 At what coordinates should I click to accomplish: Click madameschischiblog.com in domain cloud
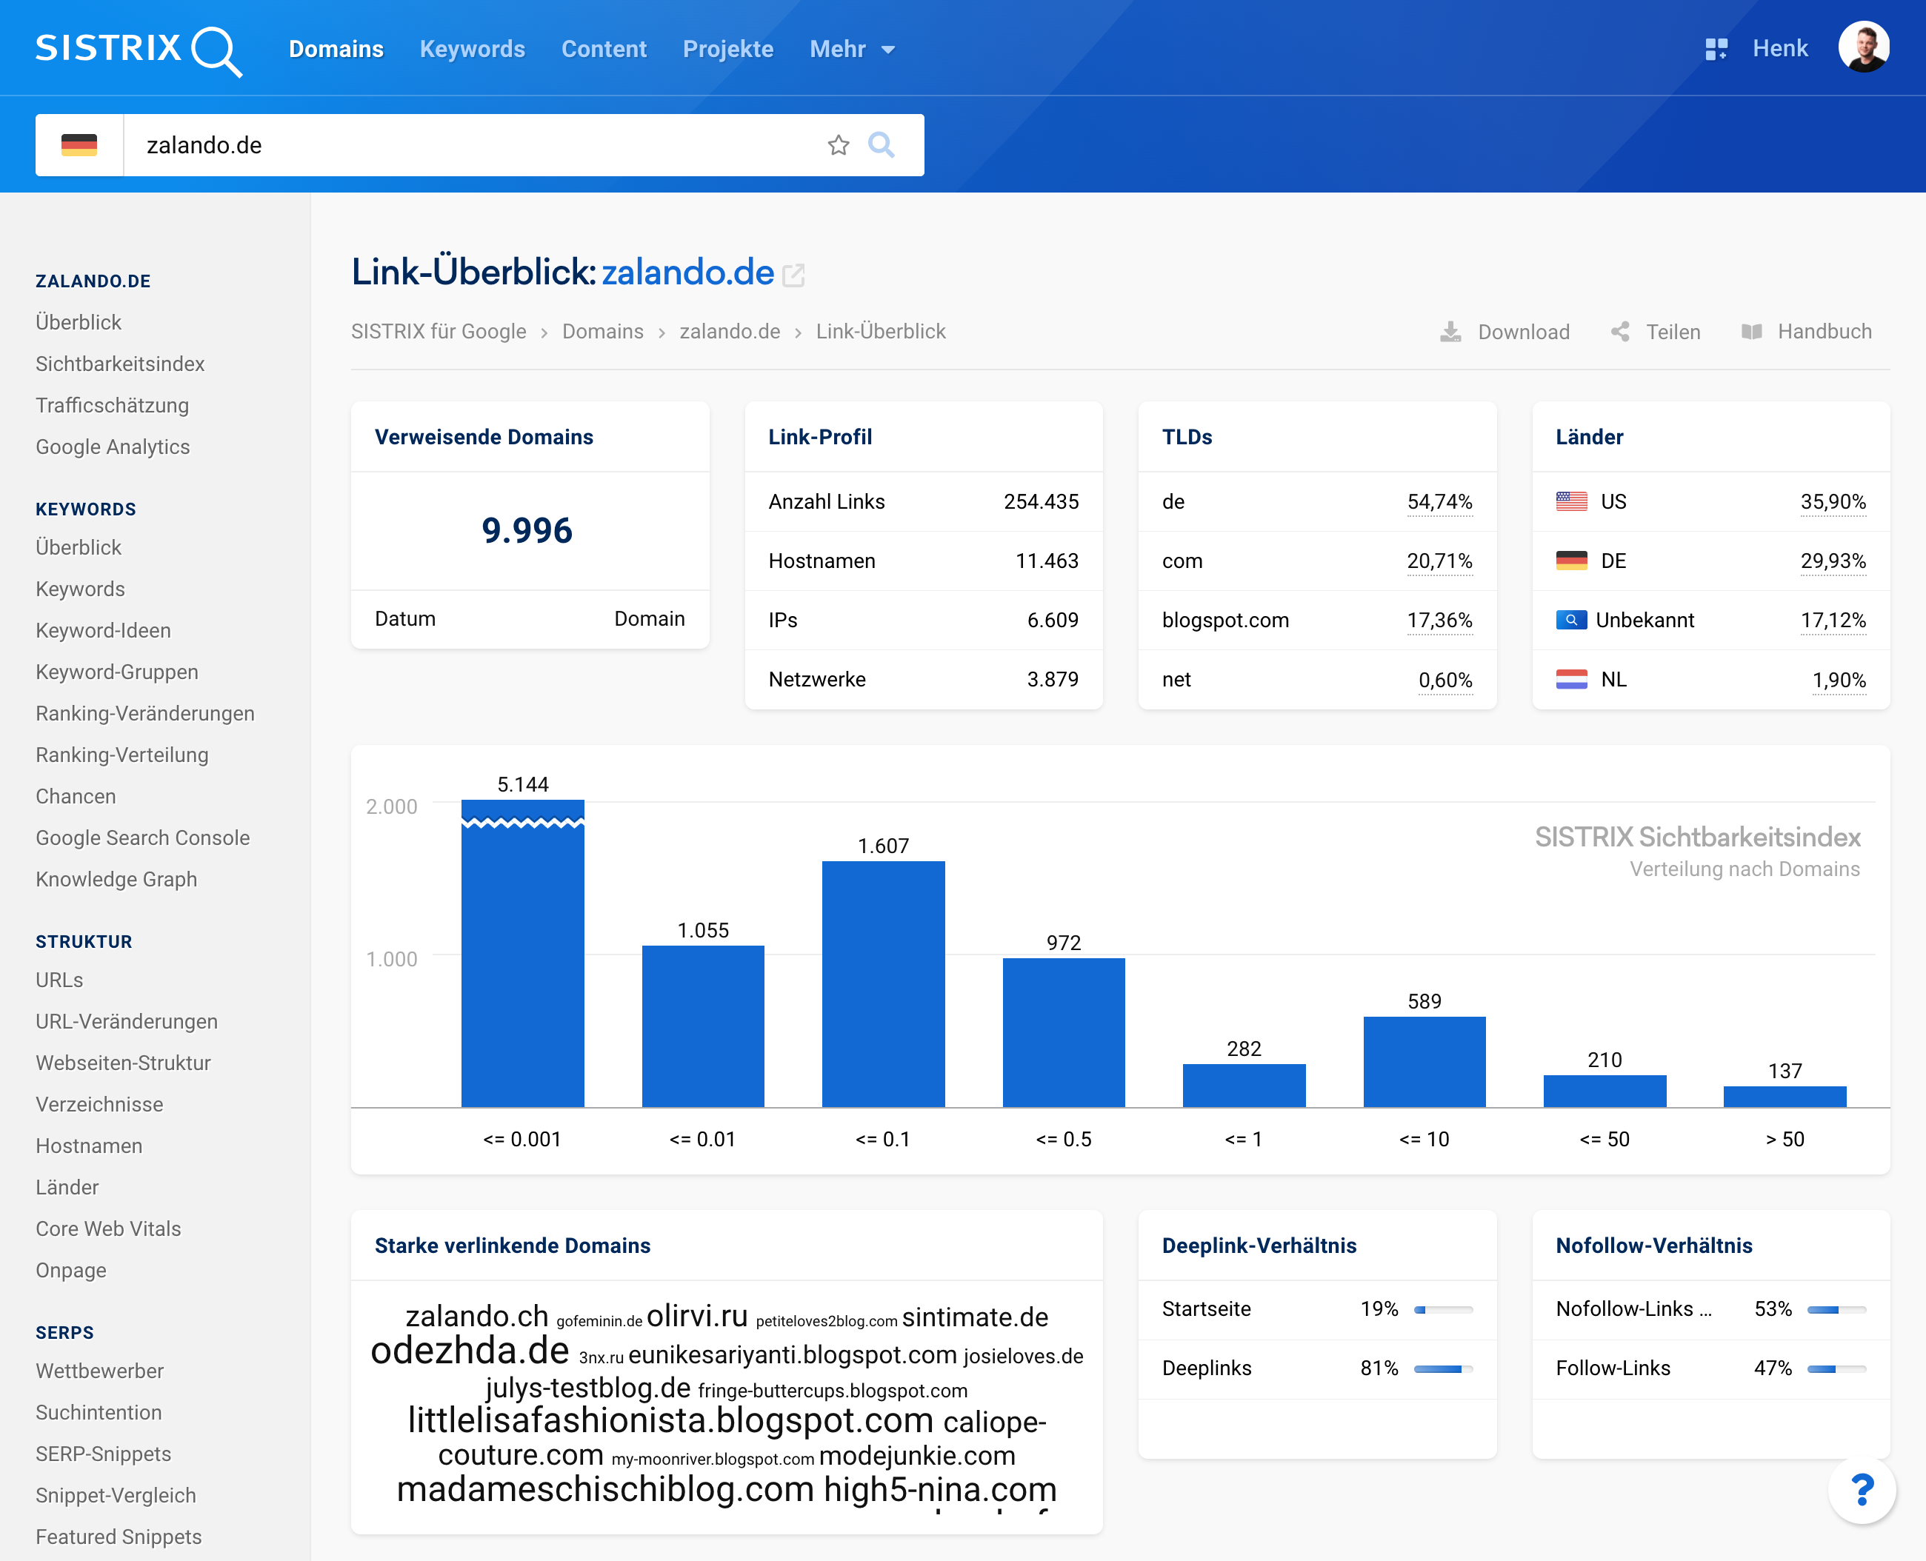click(604, 1489)
